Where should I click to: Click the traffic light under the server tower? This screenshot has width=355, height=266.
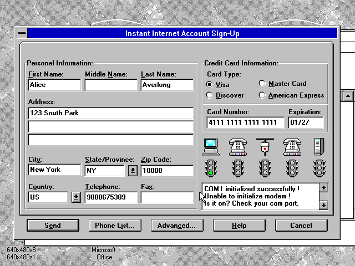point(319,168)
